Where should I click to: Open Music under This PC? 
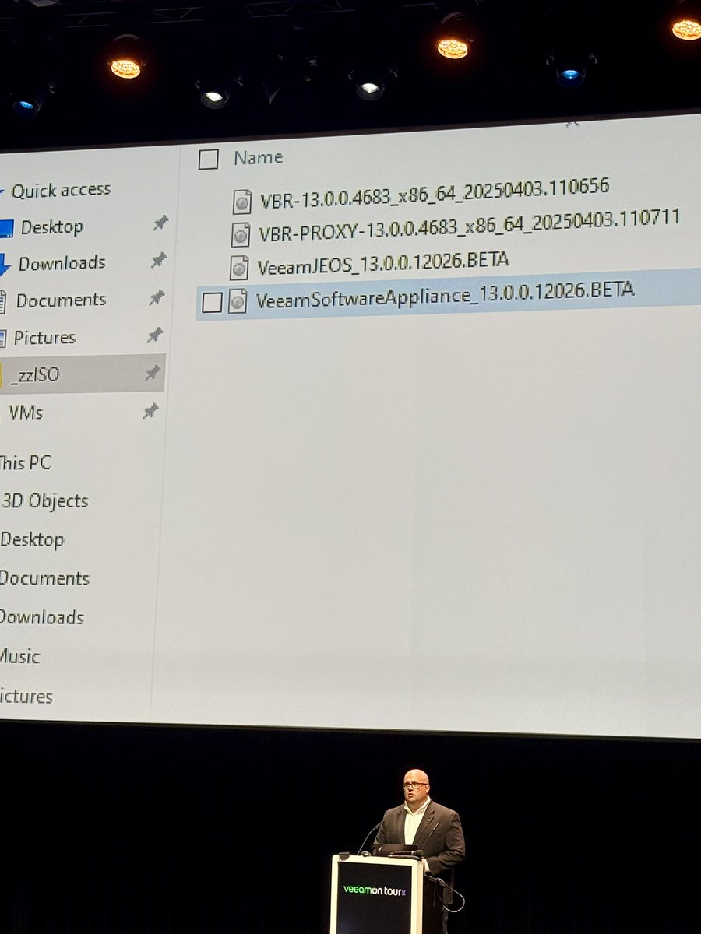19,657
